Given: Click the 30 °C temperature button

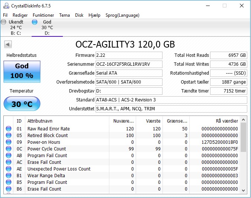Looking at the screenshot, I should coord(22,104).
